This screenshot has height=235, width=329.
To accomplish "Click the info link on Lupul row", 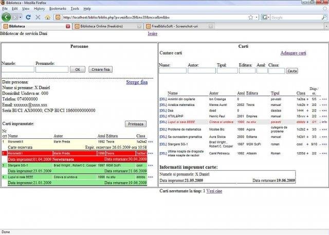I will 324,122.
